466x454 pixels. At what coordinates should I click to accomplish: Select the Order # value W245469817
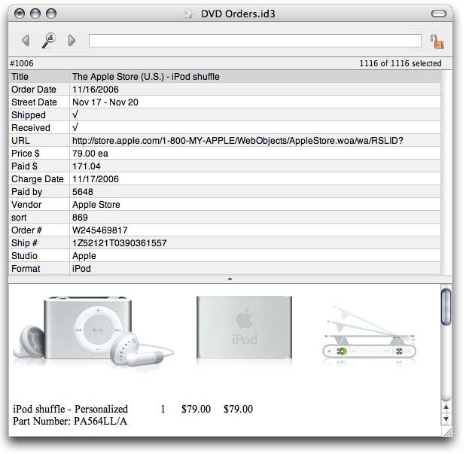(100, 230)
